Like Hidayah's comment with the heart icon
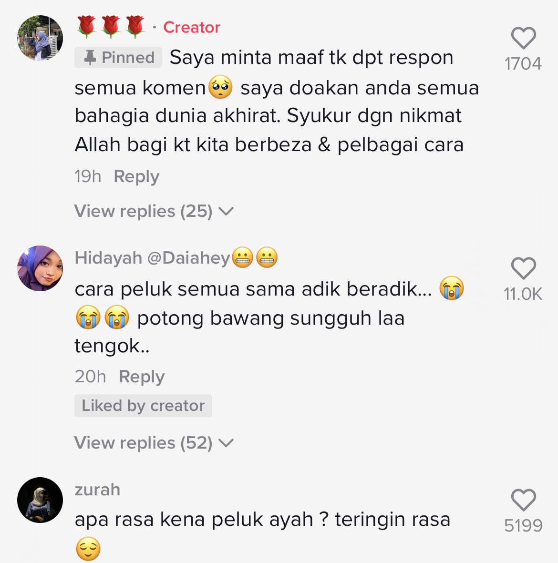Viewport: 558px width, 563px height. pos(523,268)
